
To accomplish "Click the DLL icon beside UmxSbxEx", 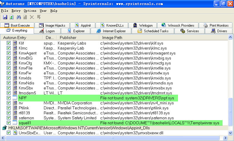I will click(15, 132).
